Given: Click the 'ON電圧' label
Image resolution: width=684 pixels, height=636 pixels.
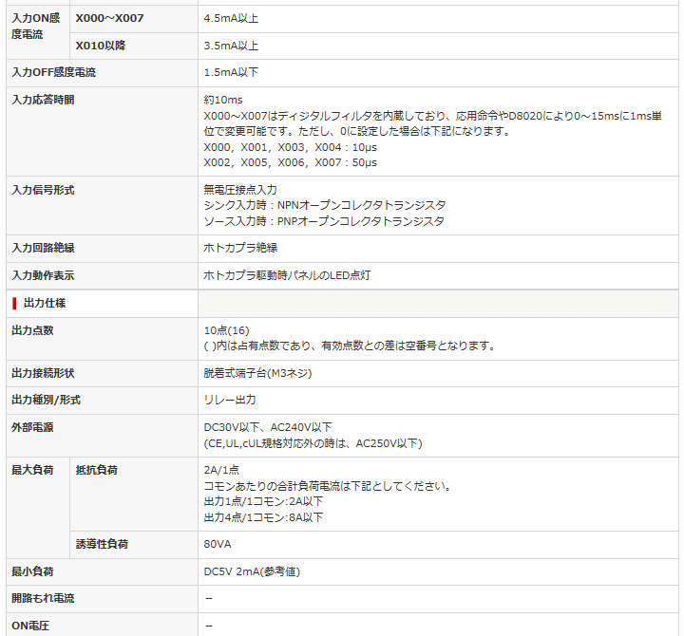Looking at the screenshot, I should [30, 626].
